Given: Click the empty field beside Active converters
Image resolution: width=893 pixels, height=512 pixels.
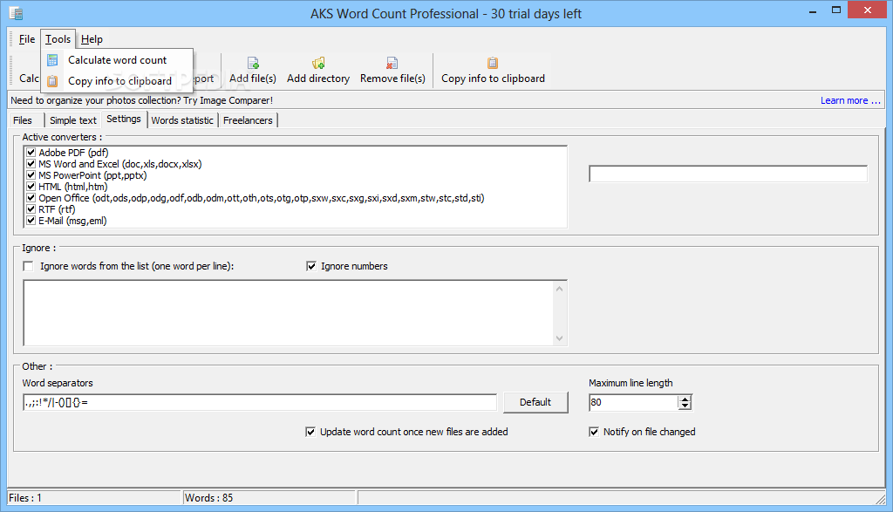Looking at the screenshot, I should point(728,174).
